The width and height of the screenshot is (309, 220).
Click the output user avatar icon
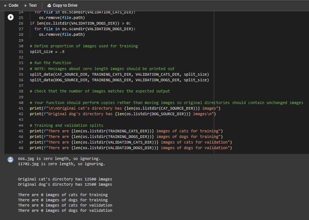(x=10, y=160)
